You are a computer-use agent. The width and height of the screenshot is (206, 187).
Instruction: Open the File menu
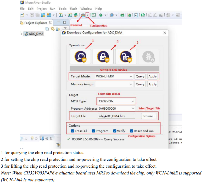tap(22, 9)
